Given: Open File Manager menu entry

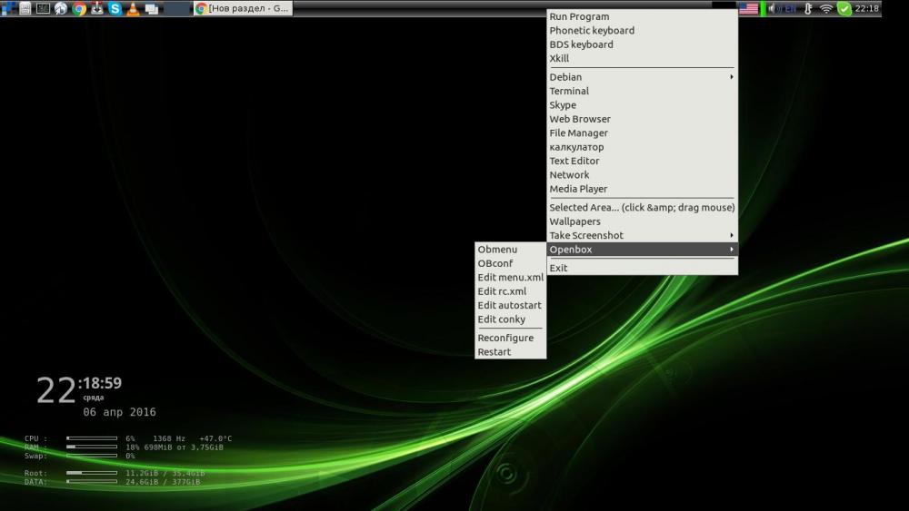Looking at the screenshot, I should [643, 133].
